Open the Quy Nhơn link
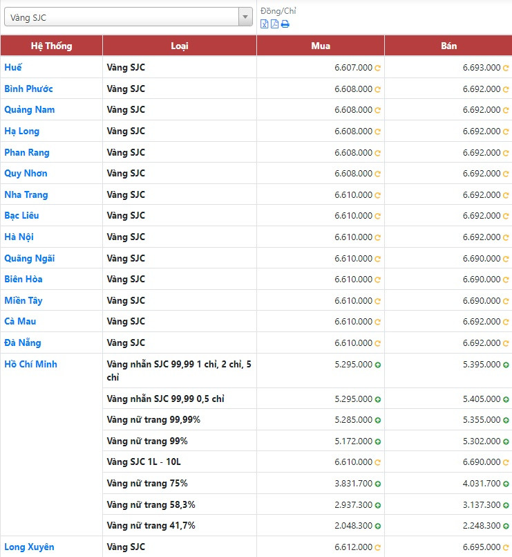 click(x=26, y=174)
